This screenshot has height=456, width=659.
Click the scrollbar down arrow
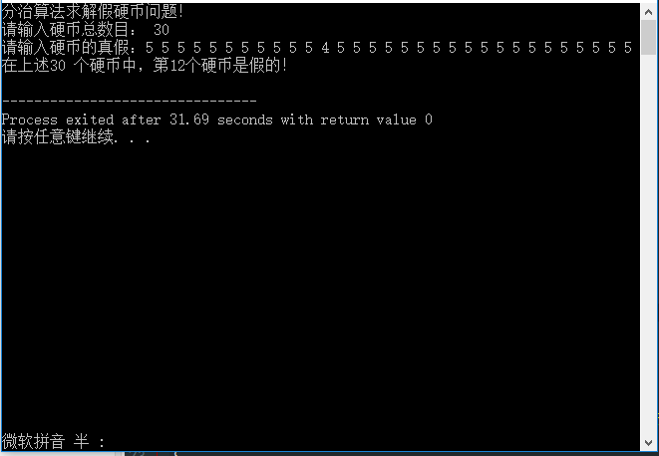point(648,443)
